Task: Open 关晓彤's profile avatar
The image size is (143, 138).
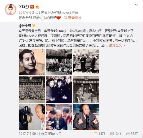Action: coord(11,9)
